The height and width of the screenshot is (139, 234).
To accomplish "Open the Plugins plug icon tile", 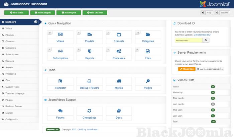I will [148, 81].
